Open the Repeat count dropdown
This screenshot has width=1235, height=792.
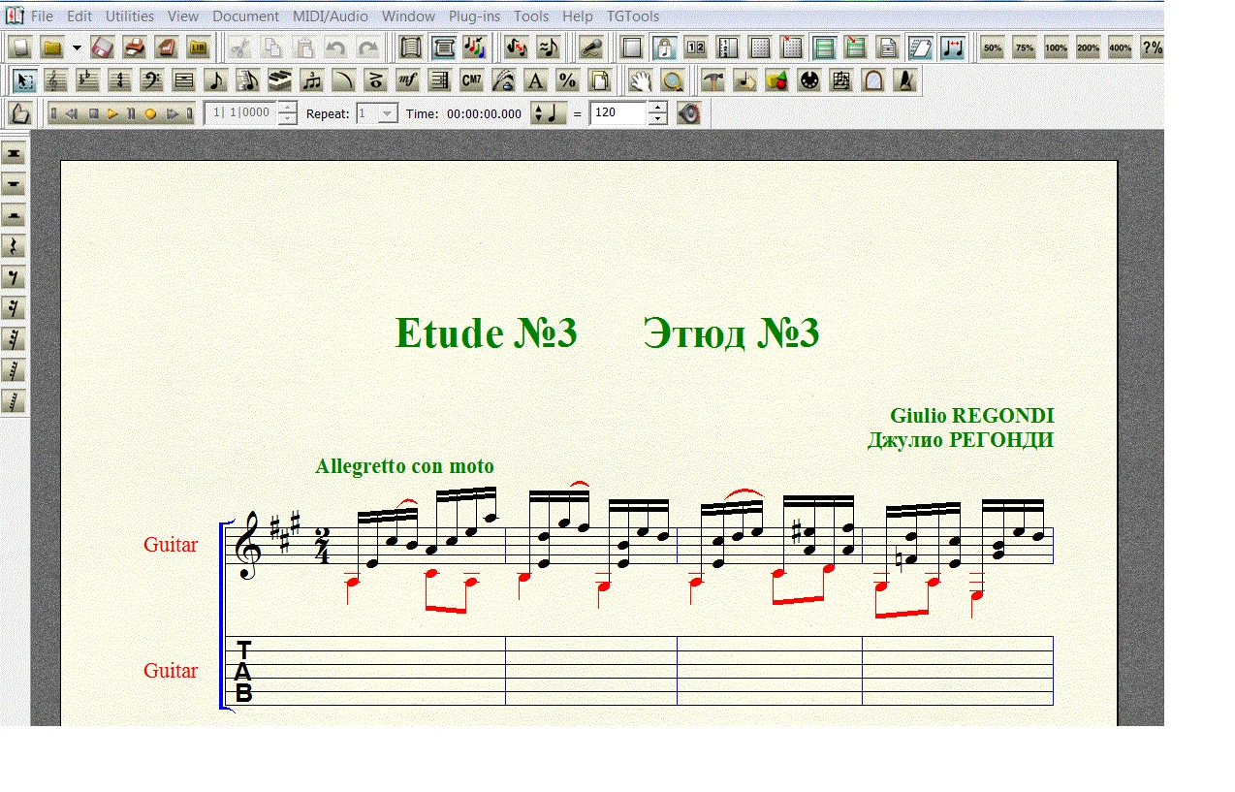387,113
